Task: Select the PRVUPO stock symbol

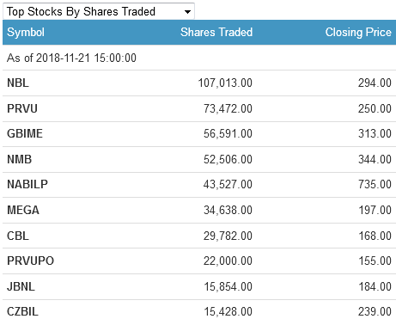Action: tap(30, 261)
